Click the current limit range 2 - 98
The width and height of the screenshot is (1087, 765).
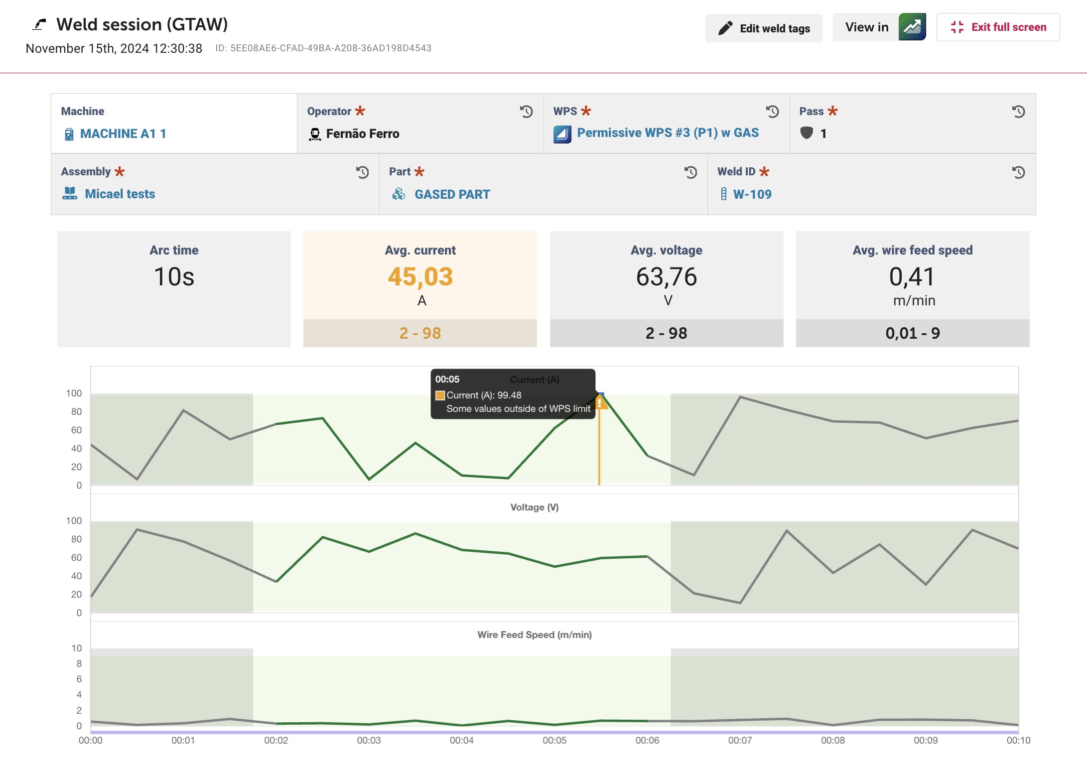click(x=420, y=333)
